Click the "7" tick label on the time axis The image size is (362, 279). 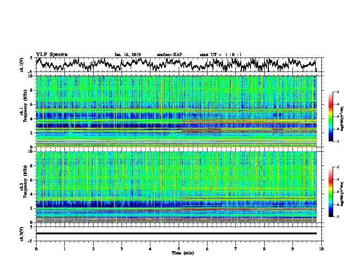tap(236, 249)
